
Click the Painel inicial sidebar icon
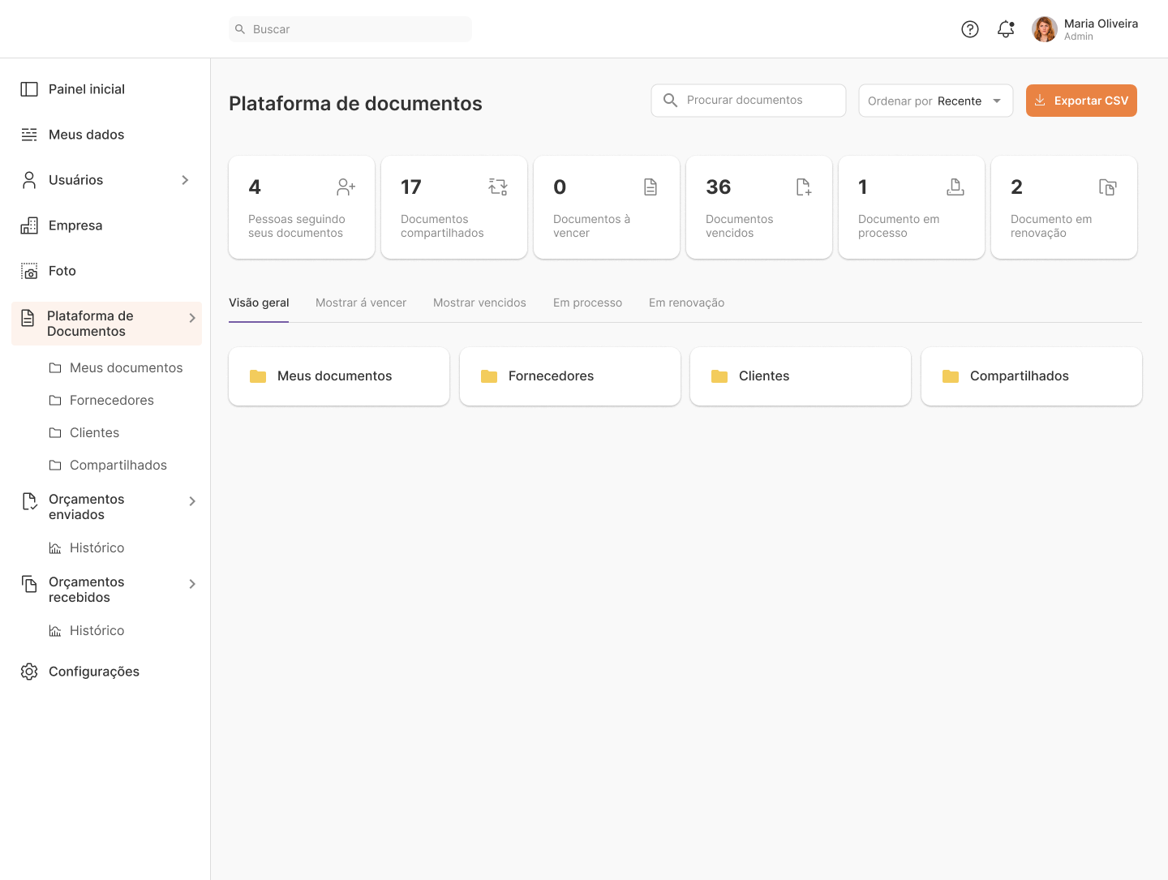tap(29, 89)
